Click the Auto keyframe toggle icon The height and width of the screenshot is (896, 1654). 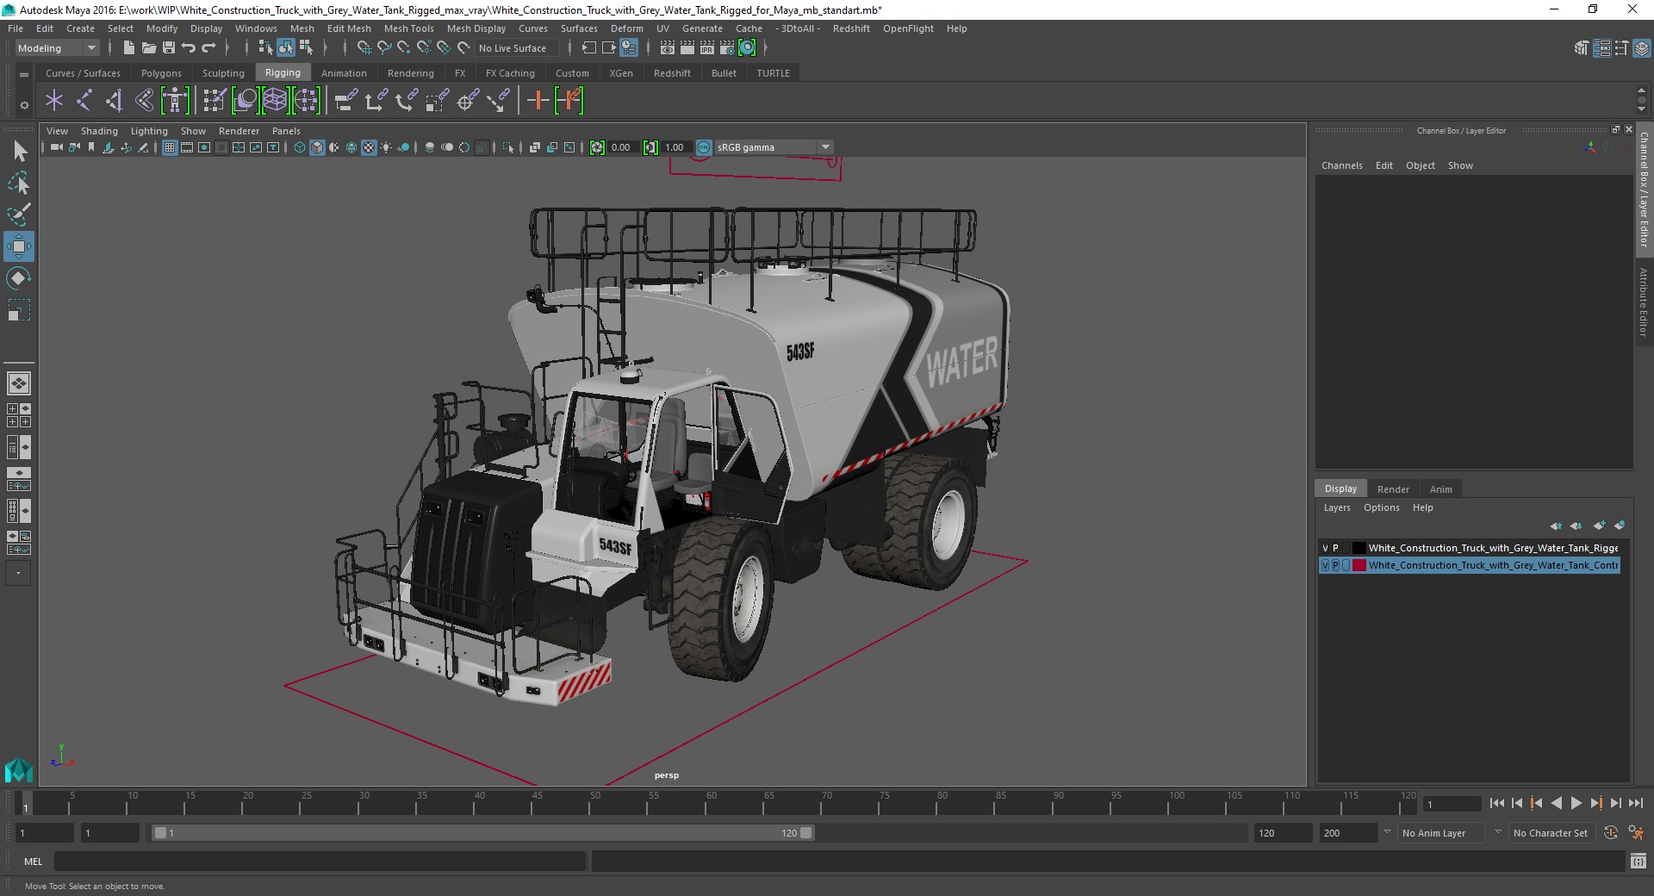tap(1610, 833)
